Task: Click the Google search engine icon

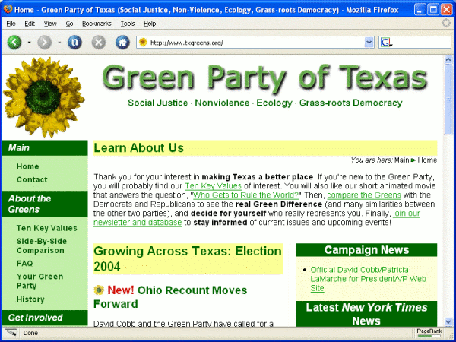Action: (x=385, y=42)
